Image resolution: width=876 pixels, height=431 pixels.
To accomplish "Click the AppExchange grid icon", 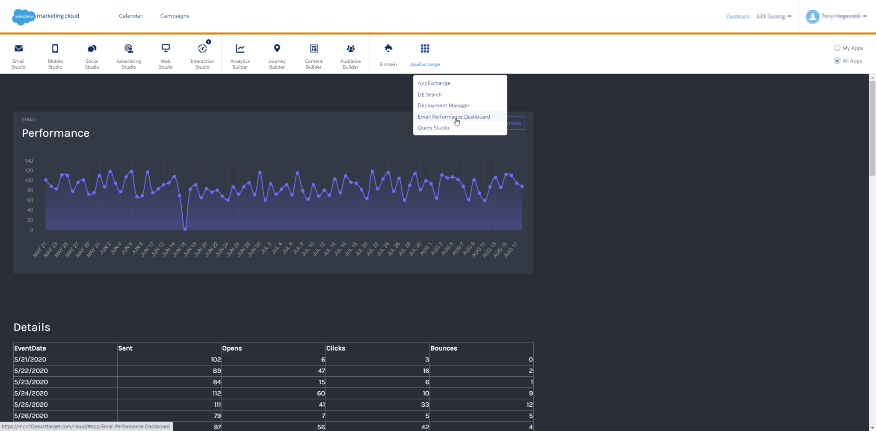I will click(x=425, y=48).
